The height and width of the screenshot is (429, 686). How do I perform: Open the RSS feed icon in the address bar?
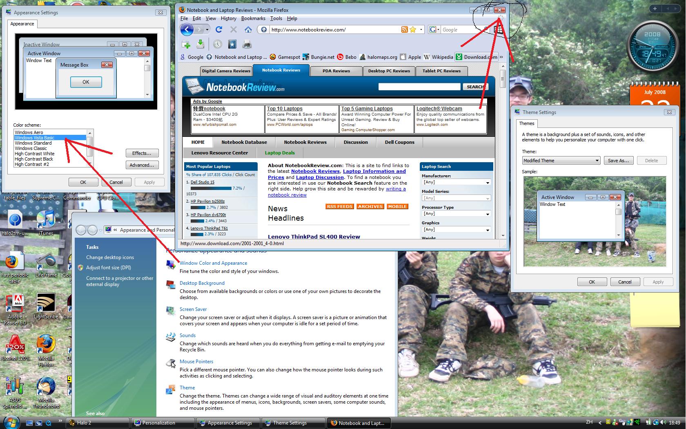(x=404, y=29)
